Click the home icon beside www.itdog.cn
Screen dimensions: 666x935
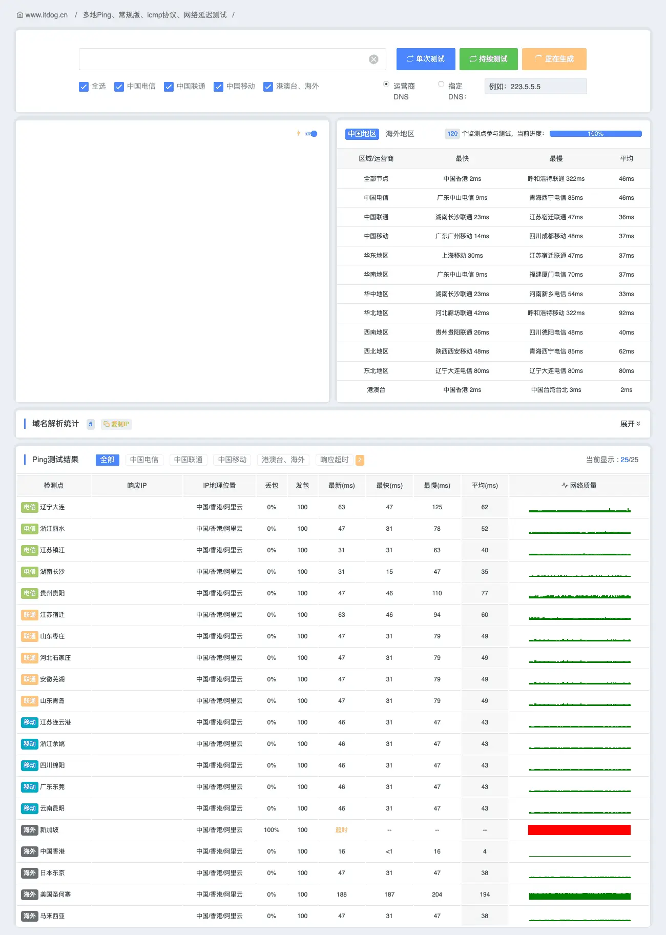click(x=20, y=15)
